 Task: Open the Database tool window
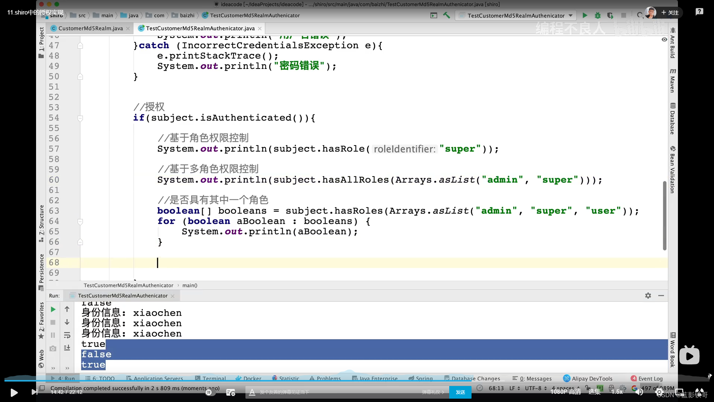(x=672, y=119)
